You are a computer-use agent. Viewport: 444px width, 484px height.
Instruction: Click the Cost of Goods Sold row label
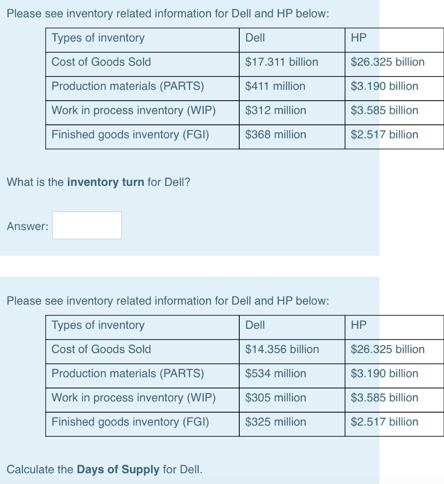point(102,62)
